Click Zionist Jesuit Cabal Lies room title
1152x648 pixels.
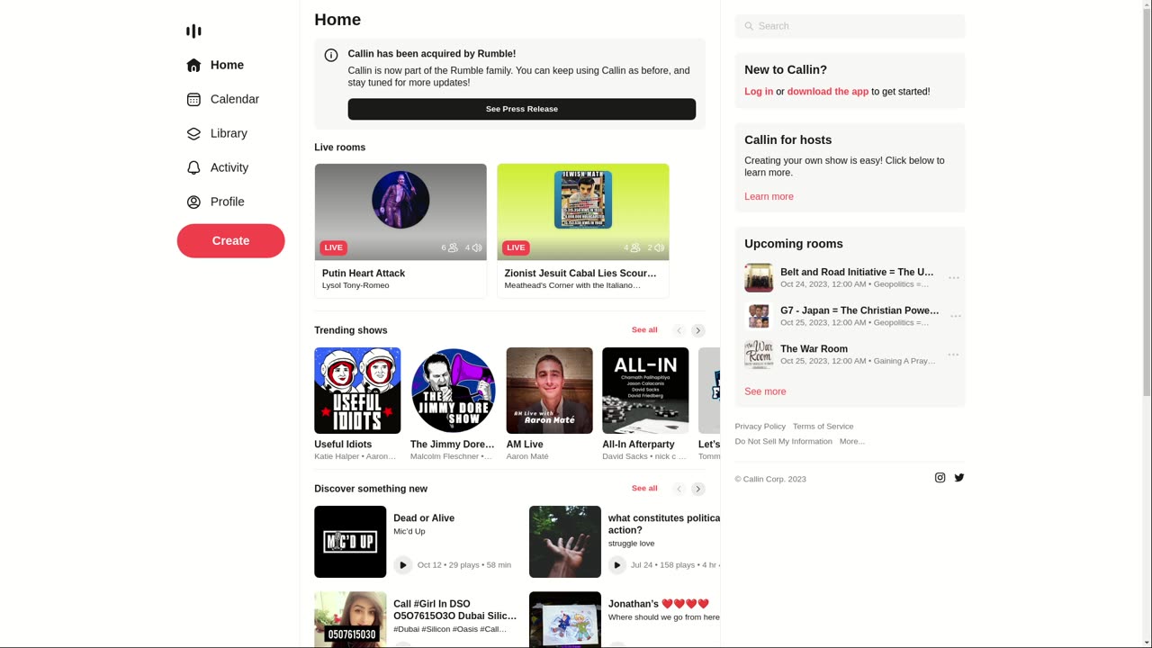(580, 274)
